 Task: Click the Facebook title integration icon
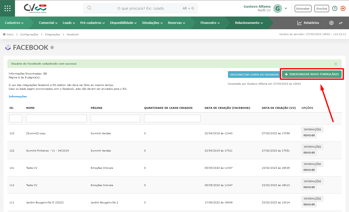pyautogui.click(x=8, y=48)
